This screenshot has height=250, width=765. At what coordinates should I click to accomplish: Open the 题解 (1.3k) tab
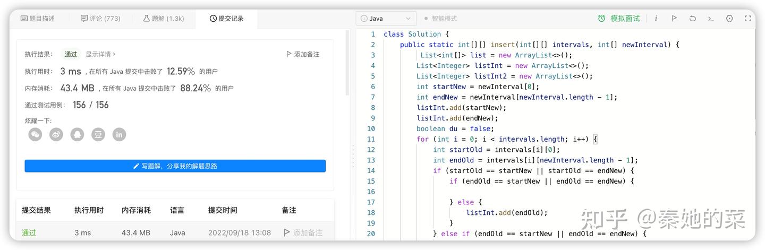coord(164,18)
